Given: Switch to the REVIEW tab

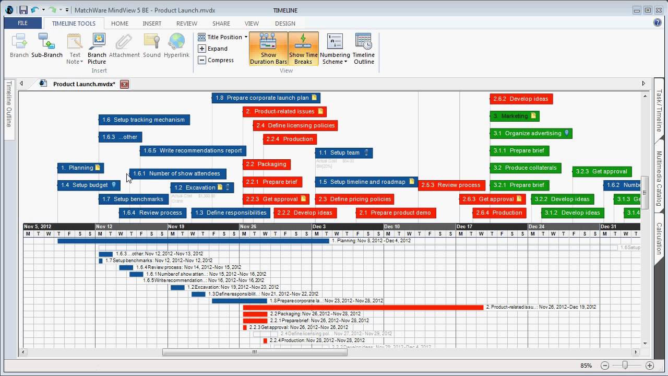Looking at the screenshot, I should 187,23.
